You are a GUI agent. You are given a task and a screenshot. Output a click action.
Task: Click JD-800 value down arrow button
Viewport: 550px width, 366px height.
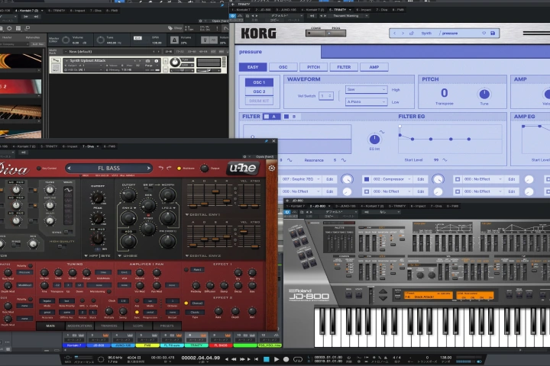click(x=383, y=298)
